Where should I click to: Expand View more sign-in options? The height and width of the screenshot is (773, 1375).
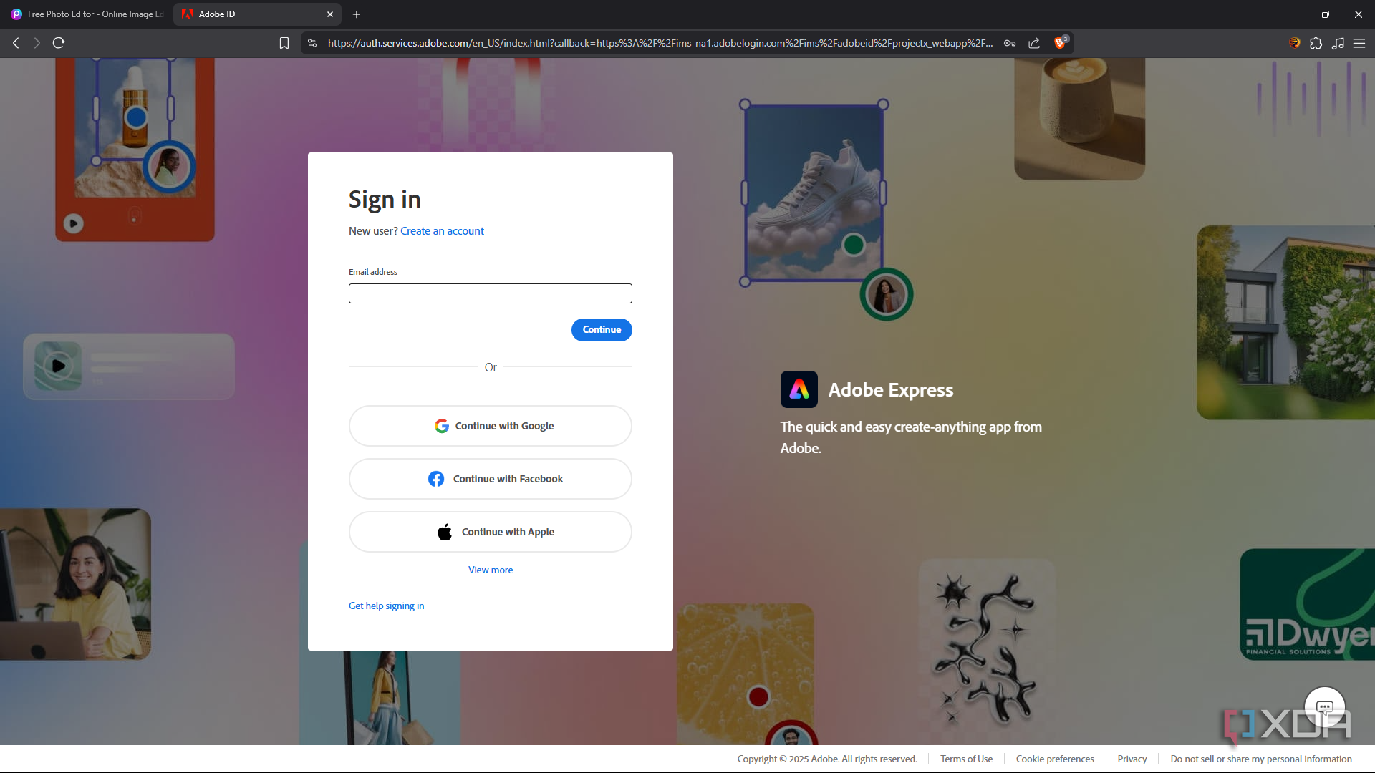[x=491, y=570]
